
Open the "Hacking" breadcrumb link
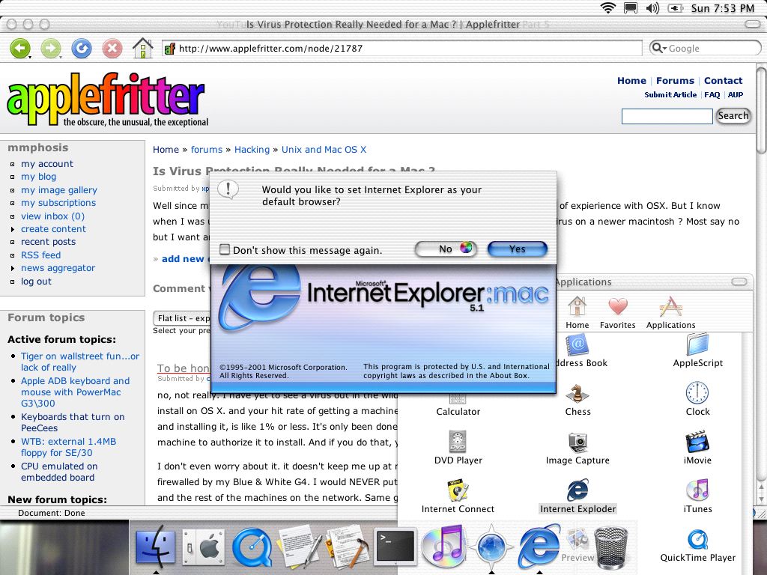(252, 150)
